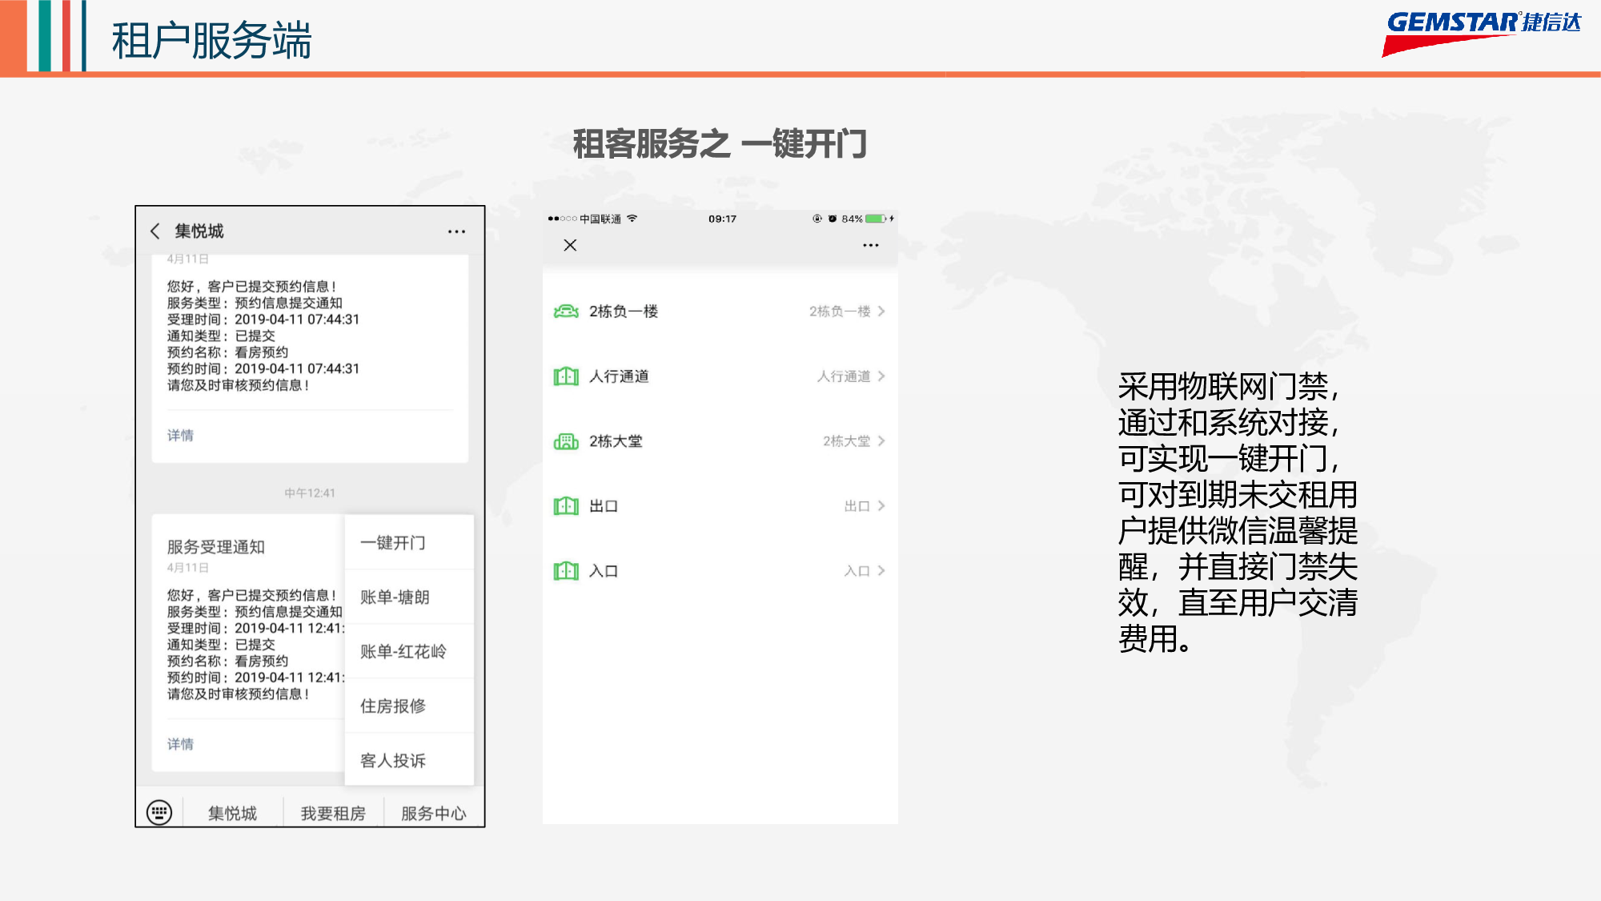Viewport: 1601px width, 901px height.
Task: Open the 人行通道 door entry
Action: (x=720, y=376)
